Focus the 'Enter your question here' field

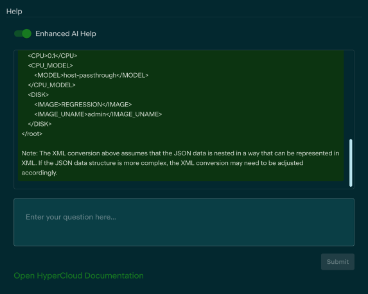coord(184,222)
